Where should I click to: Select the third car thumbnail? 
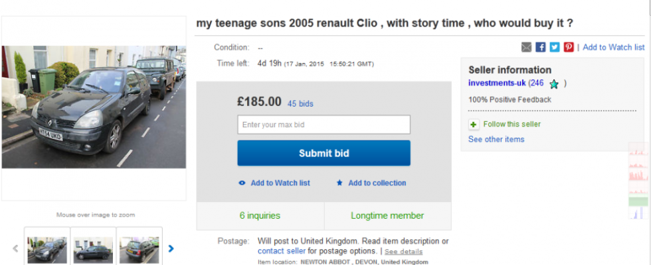[139, 250]
